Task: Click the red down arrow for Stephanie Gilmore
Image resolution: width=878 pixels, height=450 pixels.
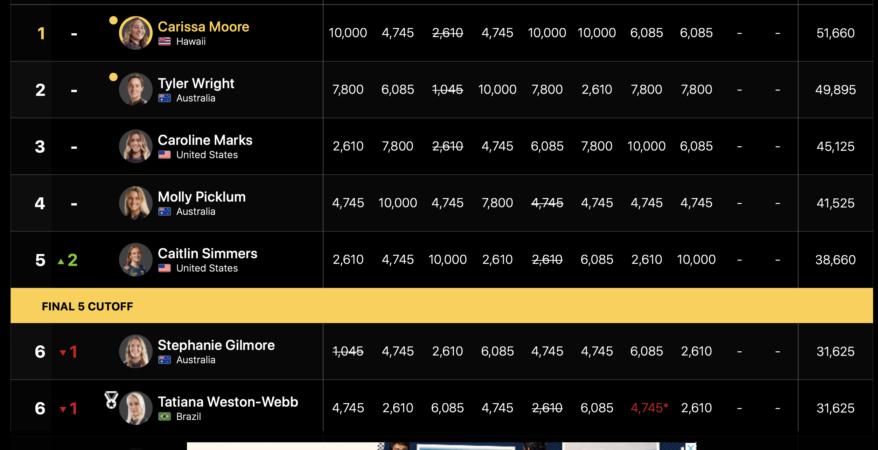Action: point(63,352)
